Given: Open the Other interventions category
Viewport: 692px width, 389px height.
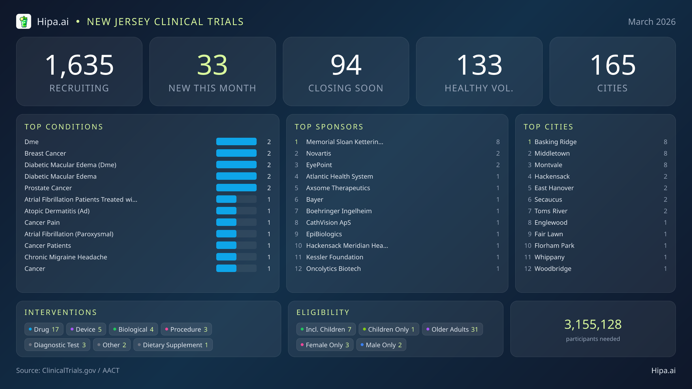Looking at the screenshot, I should [112, 345].
